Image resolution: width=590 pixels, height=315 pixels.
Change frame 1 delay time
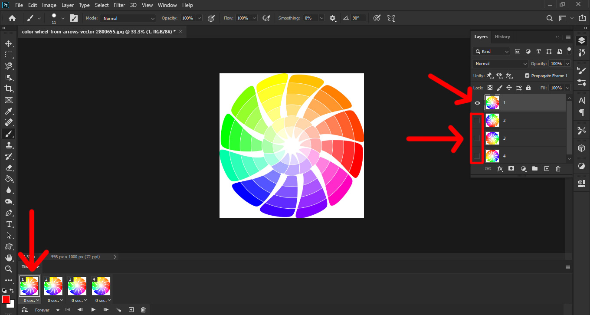click(30, 300)
